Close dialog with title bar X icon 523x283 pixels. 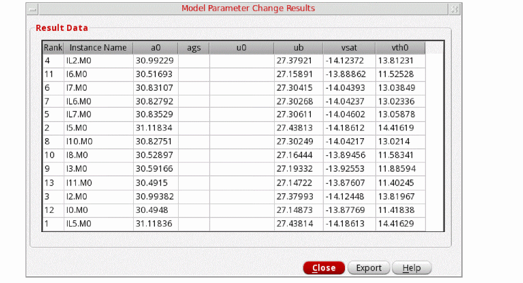[454, 9]
